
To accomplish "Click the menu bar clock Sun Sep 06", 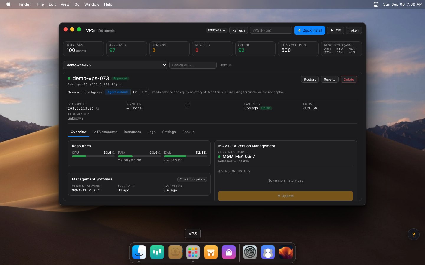I will [403, 4].
